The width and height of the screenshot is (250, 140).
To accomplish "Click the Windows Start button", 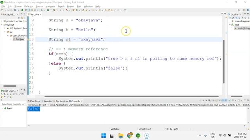I will (104, 136).
